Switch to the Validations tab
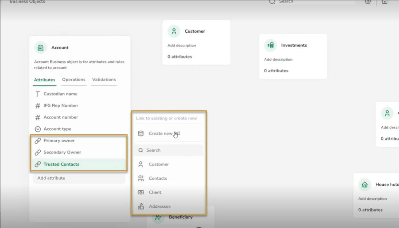Image resolution: width=399 pixels, height=228 pixels. (104, 80)
